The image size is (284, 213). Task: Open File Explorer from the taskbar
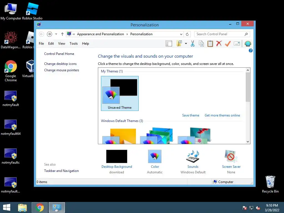(x=22, y=207)
